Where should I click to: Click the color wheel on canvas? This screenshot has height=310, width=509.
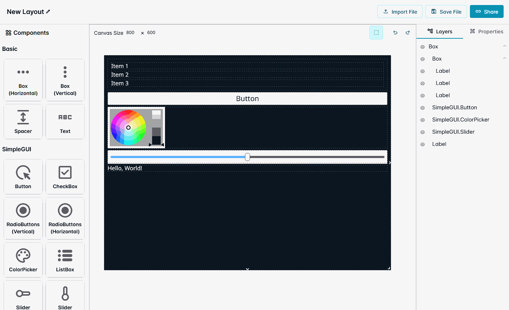coord(128,128)
